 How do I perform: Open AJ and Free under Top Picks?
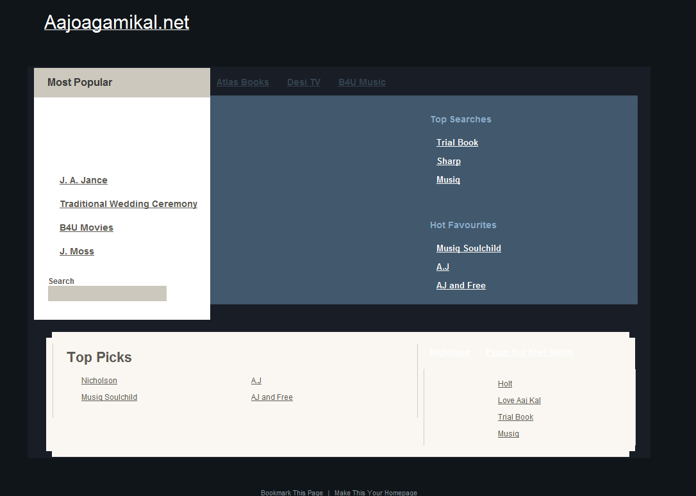coord(272,397)
